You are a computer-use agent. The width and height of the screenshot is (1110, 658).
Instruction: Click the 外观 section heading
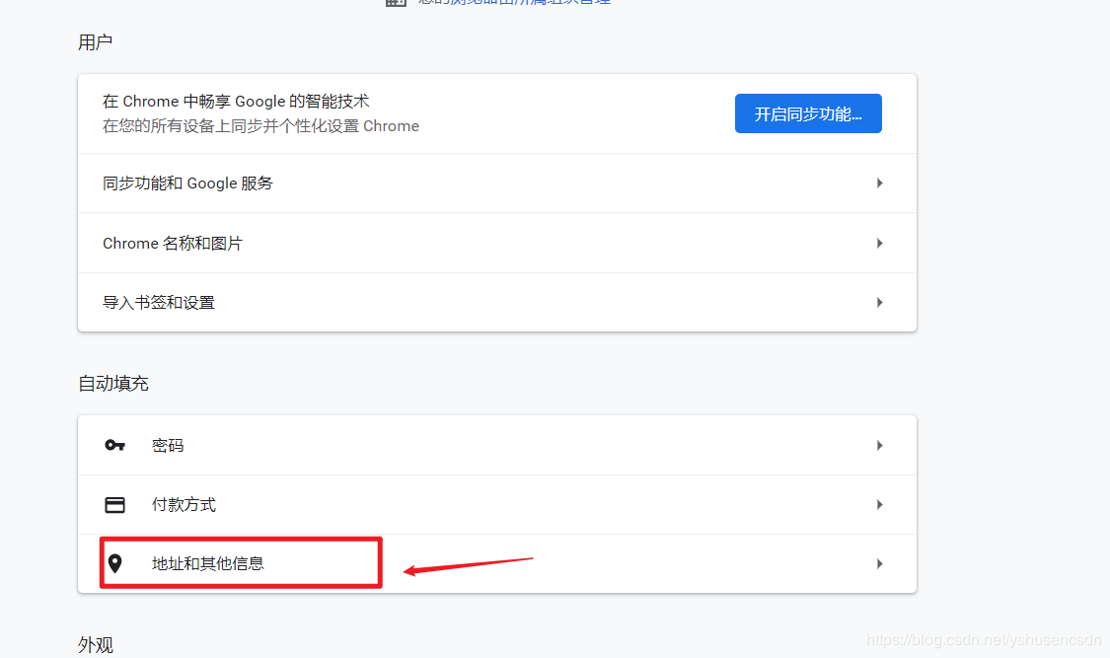click(96, 645)
